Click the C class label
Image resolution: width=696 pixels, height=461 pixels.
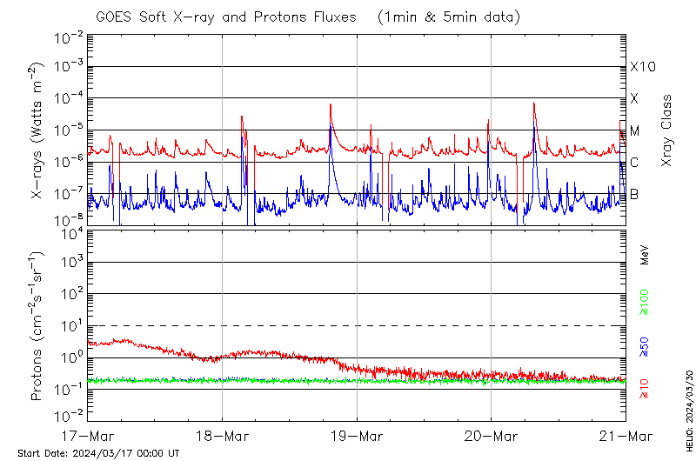pyautogui.click(x=634, y=163)
